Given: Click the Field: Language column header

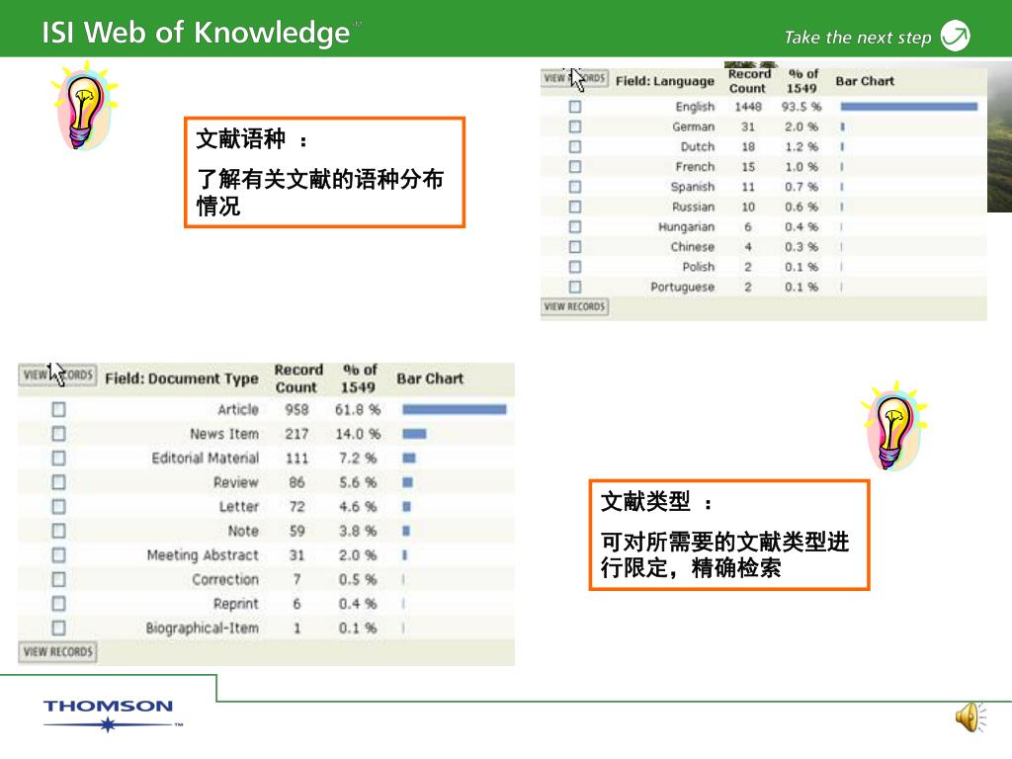Looking at the screenshot, I should 665,81.
